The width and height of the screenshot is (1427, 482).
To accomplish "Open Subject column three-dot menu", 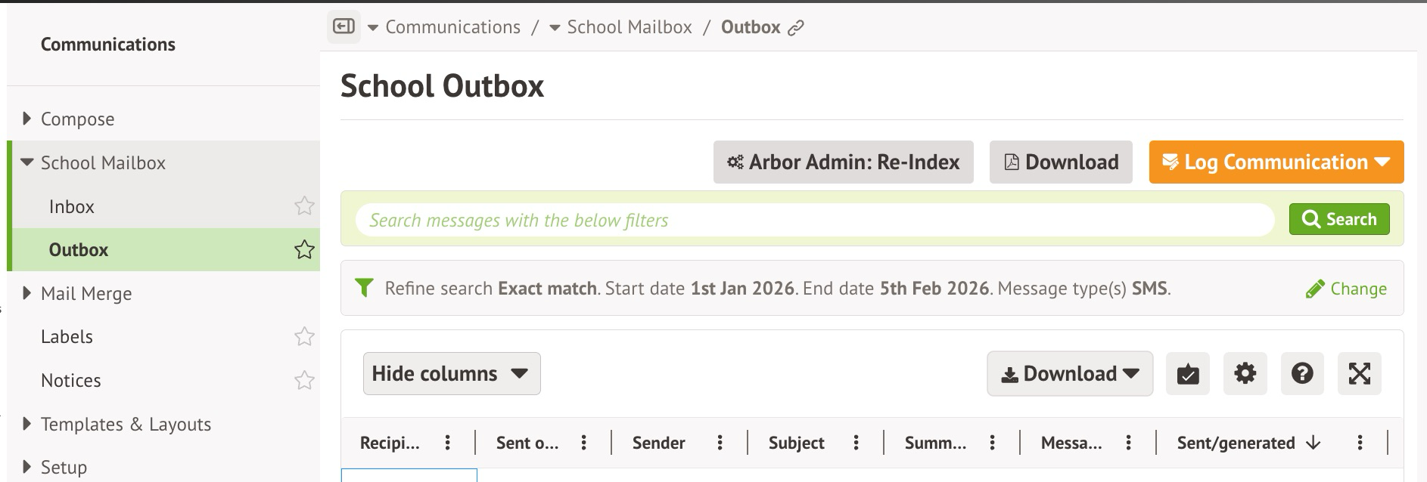I will coord(856,443).
